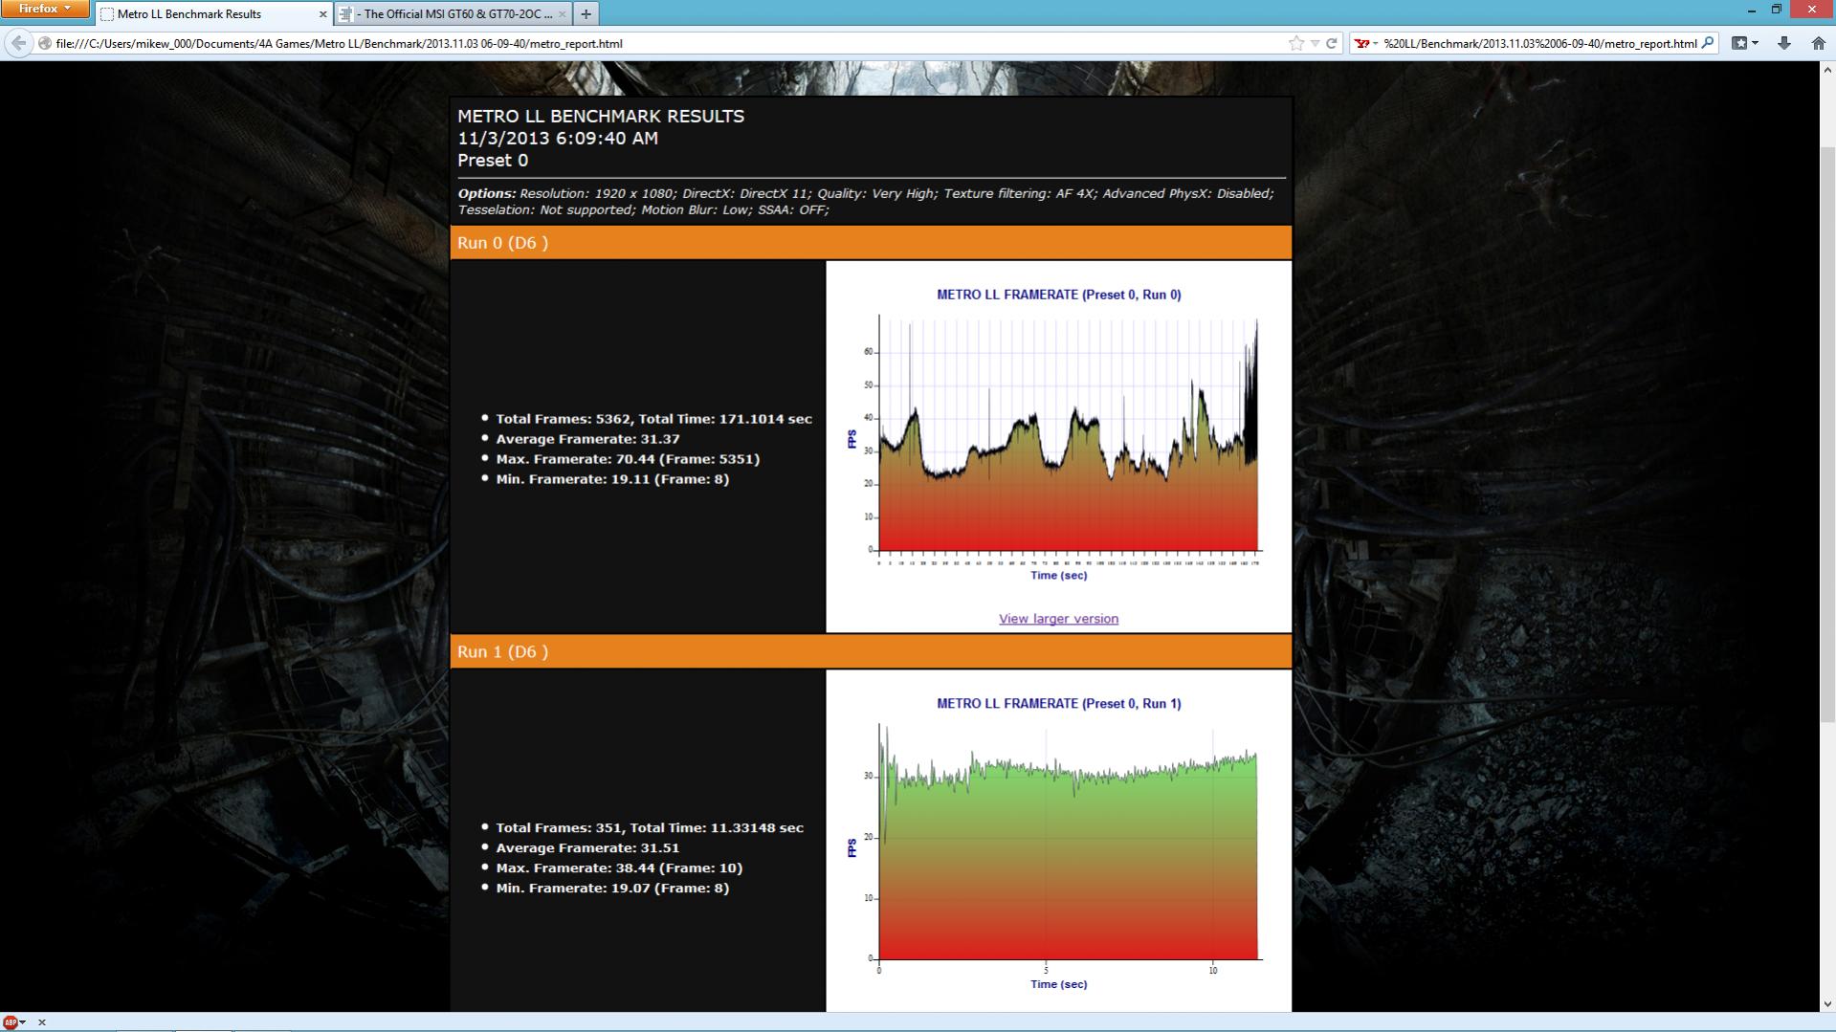Open a new tab with the plus button
This screenshot has width=1836, height=1032.
[x=586, y=14]
